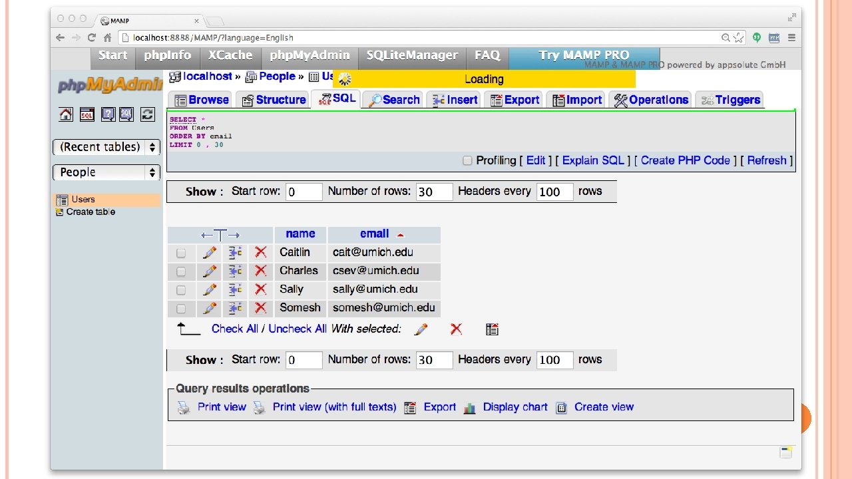Check the Somesh row checkbox

[x=181, y=309]
